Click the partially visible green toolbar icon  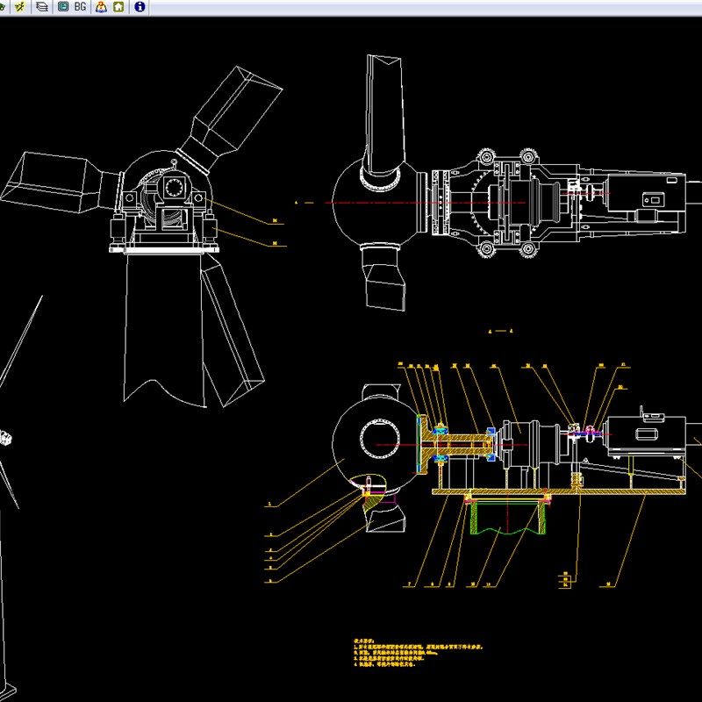coord(3,7)
